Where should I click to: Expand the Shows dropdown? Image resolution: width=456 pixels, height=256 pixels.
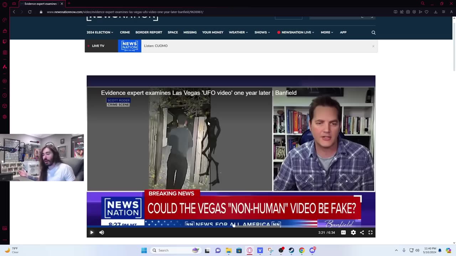[262, 32]
